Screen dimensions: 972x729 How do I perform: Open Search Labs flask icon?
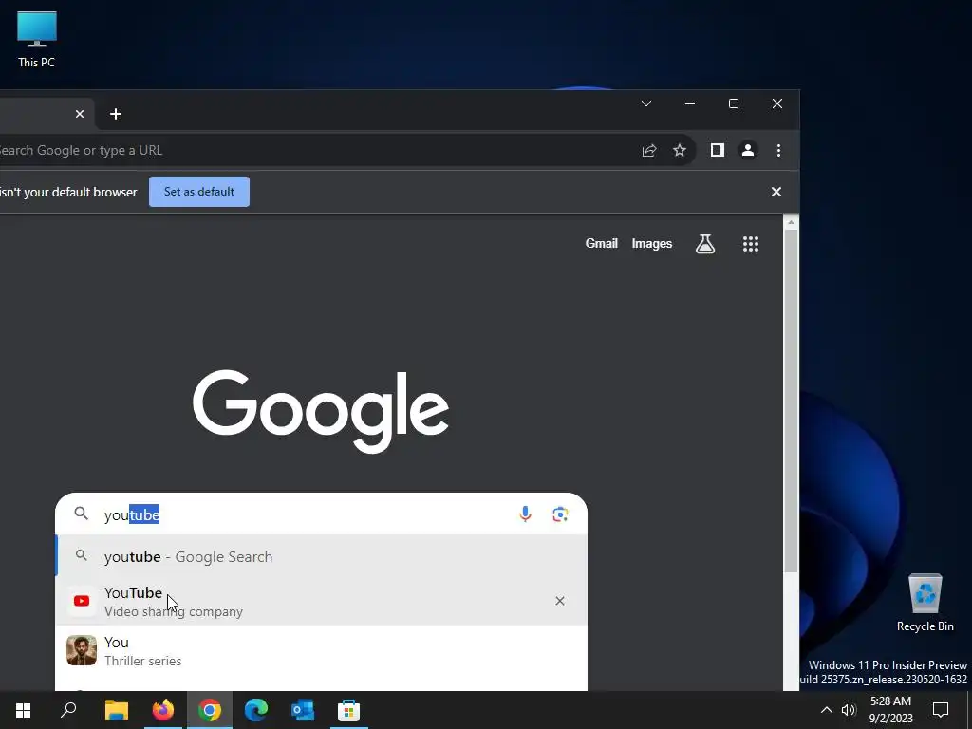pyautogui.click(x=705, y=244)
